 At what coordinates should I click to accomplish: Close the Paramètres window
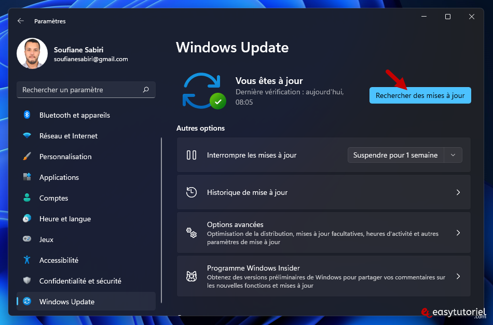pos(472,17)
